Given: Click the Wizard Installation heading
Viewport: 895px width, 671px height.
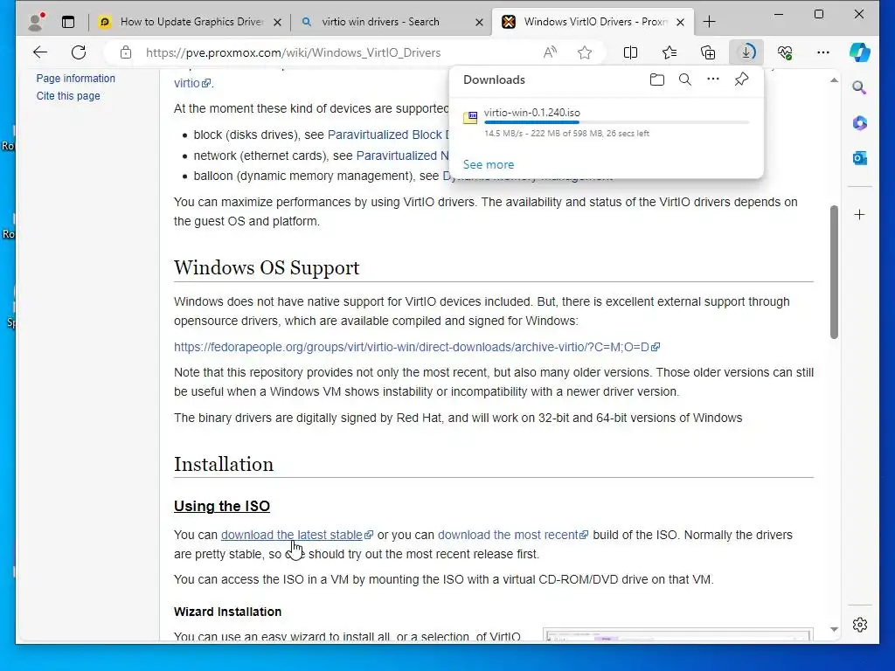Looking at the screenshot, I should click(228, 612).
